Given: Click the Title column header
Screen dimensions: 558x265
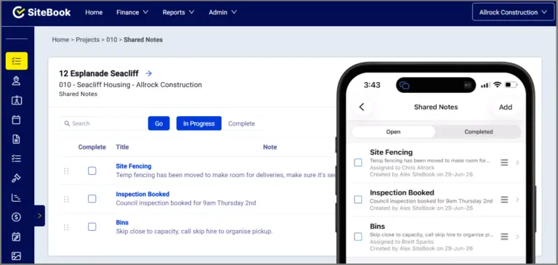Looking at the screenshot, I should click(x=122, y=147).
